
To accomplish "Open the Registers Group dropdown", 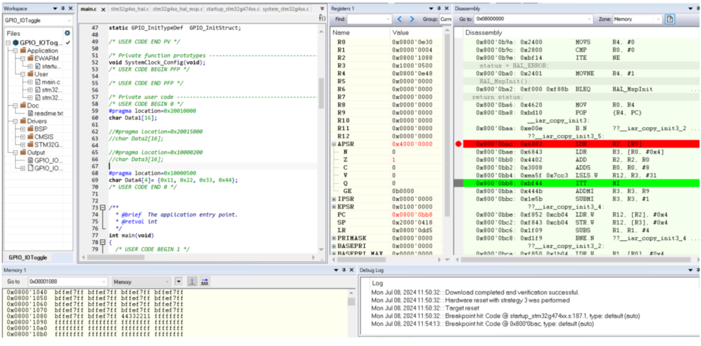I will point(445,19).
